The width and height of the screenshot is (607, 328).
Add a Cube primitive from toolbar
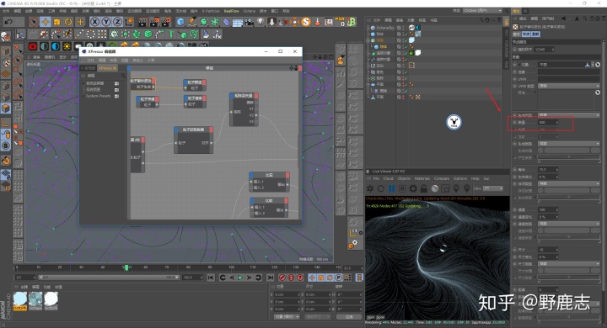point(180,22)
